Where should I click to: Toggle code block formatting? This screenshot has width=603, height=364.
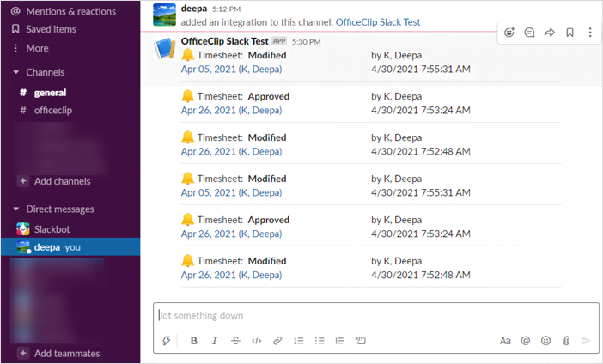(361, 341)
